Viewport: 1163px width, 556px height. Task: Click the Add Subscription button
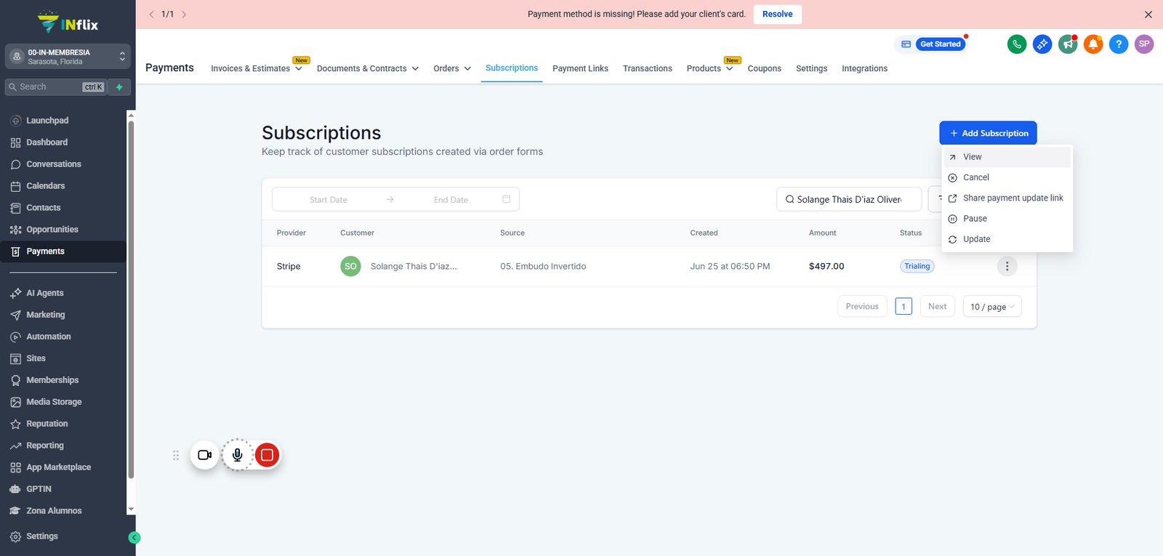point(989,133)
